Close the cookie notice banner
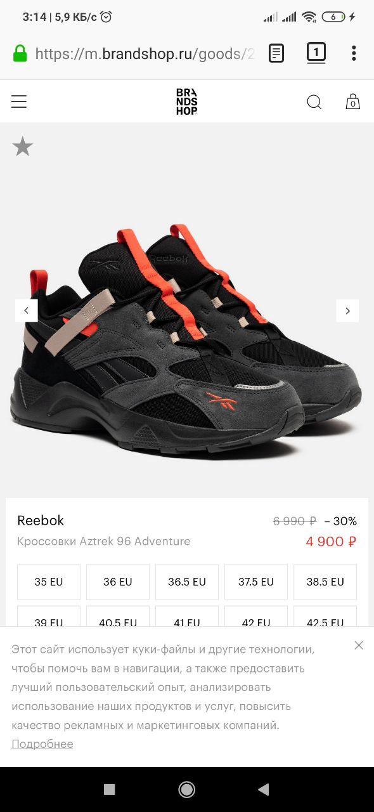 (359, 645)
